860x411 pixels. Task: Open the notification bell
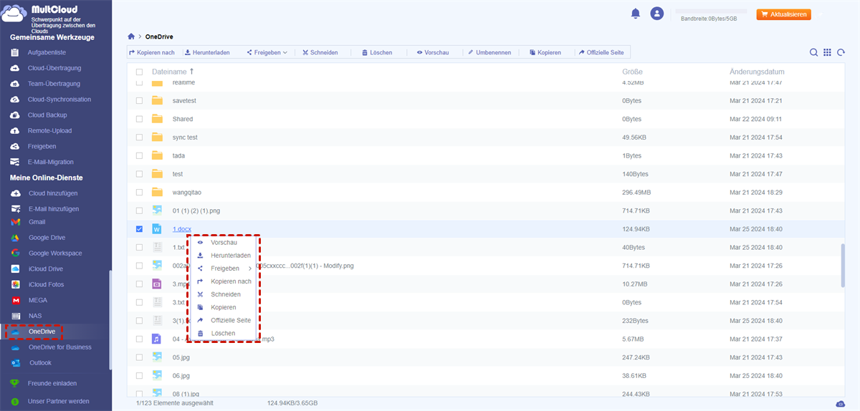tap(635, 14)
